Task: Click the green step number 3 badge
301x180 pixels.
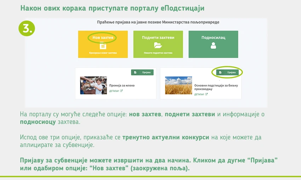Action: (x=27, y=28)
